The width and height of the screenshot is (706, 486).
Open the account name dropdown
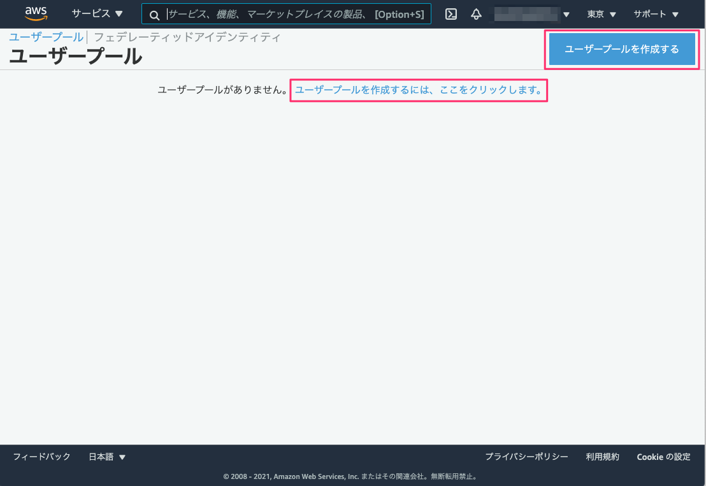pos(532,14)
